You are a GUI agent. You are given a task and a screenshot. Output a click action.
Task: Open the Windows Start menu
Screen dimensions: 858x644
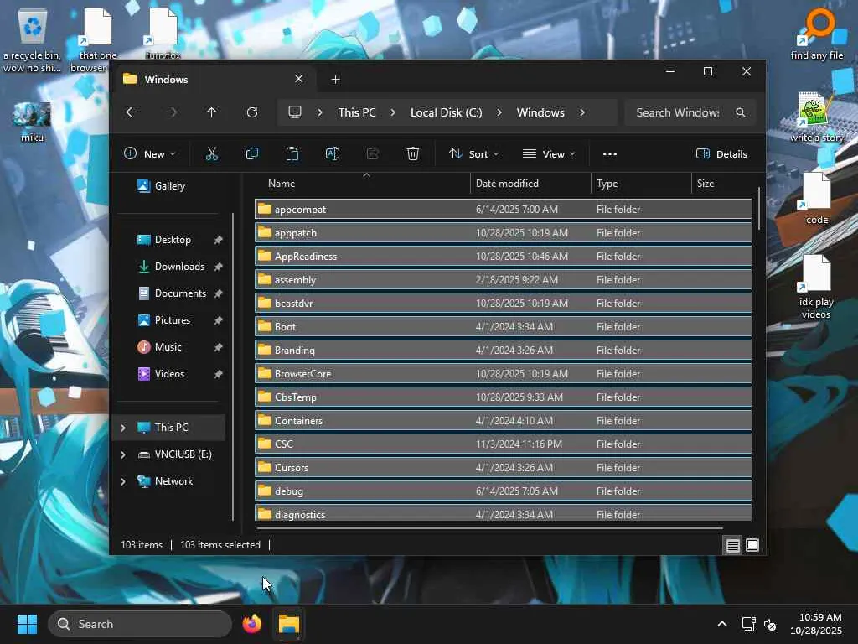[x=27, y=624]
